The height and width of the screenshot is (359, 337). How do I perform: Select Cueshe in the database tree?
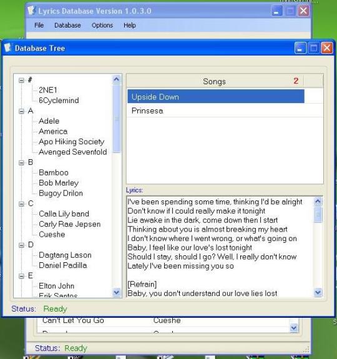pos(52,234)
